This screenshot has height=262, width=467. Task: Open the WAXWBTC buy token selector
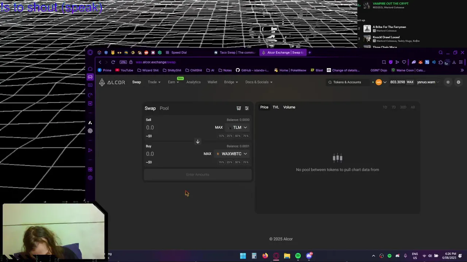(232, 154)
